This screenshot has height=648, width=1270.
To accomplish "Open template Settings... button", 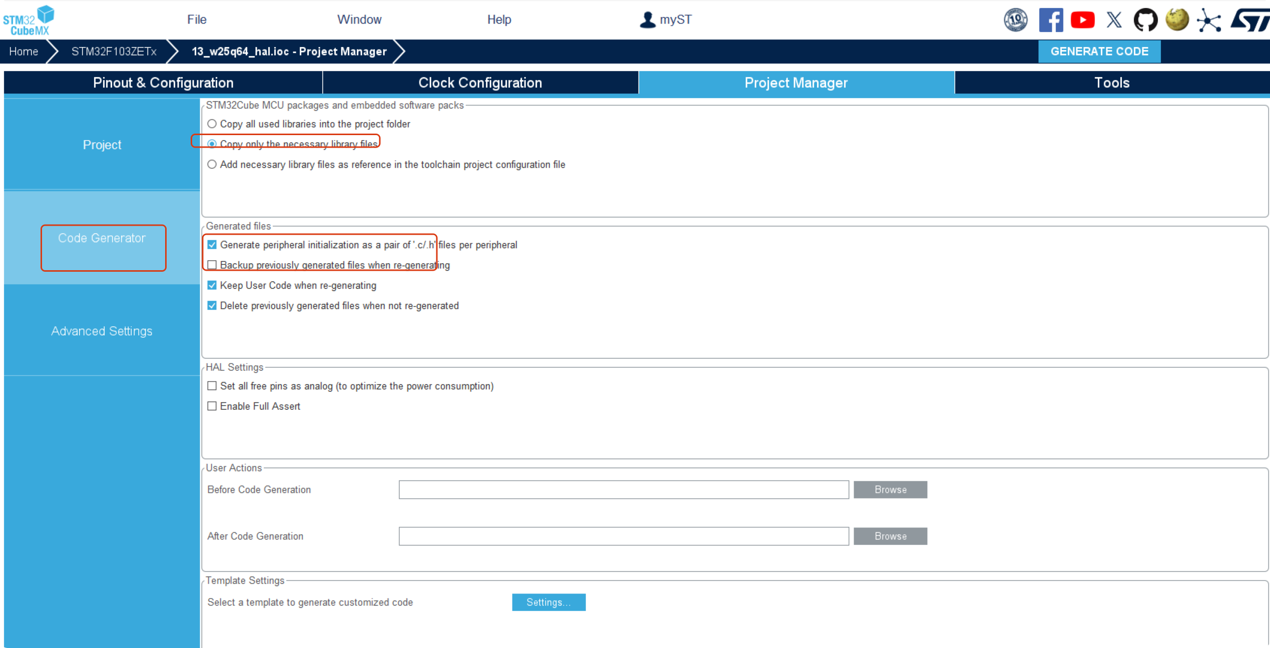I will 548,602.
